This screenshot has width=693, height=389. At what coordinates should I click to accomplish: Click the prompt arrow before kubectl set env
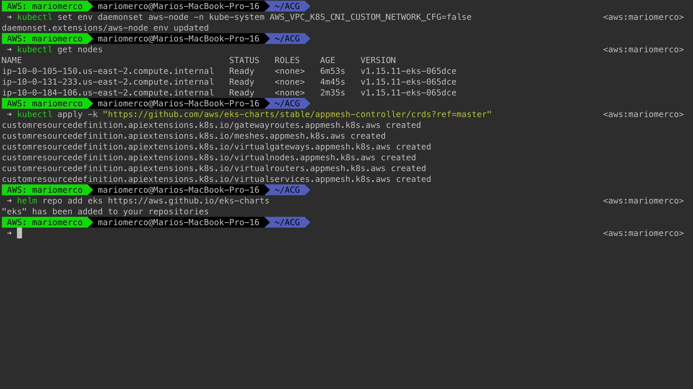(9, 17)
